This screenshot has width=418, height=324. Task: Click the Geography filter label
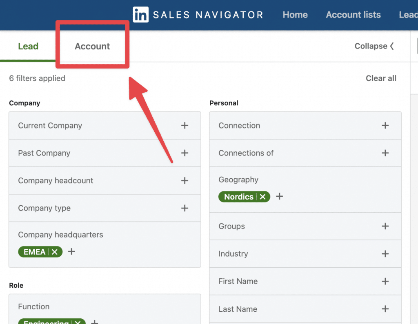[238, 180]
